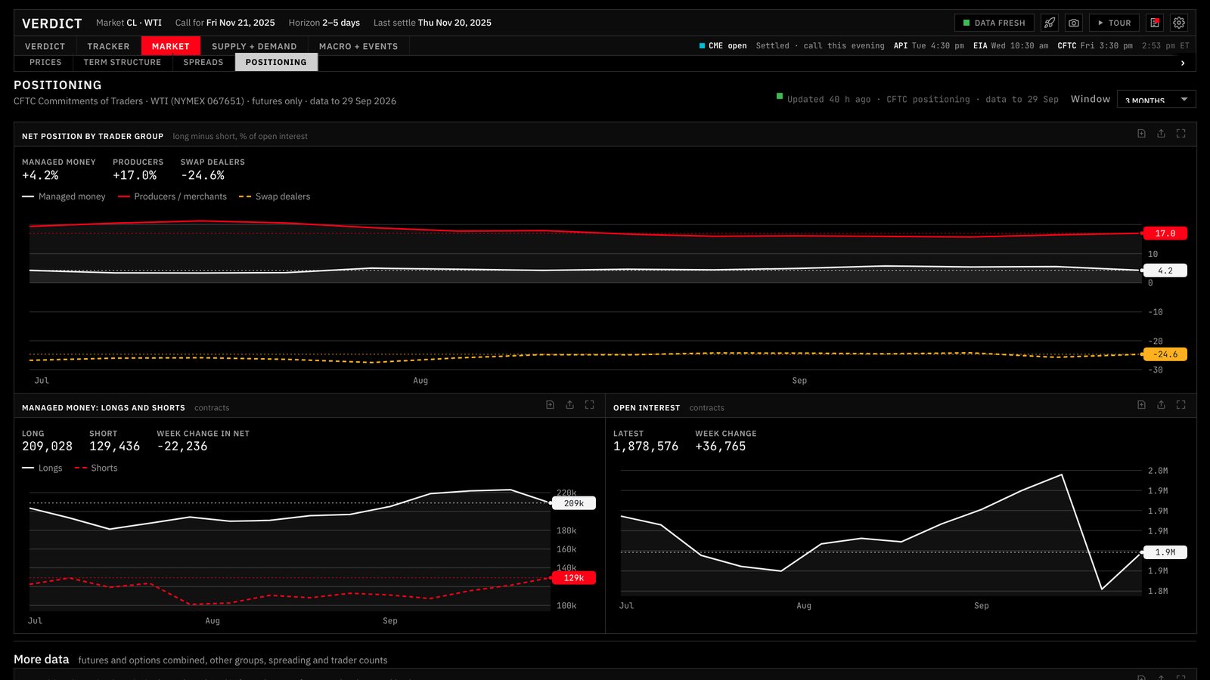Image resolution: width=1210 pixels, height=680 pixels.
Task: Toggle the Longs legend series
Action: (42, 468)
